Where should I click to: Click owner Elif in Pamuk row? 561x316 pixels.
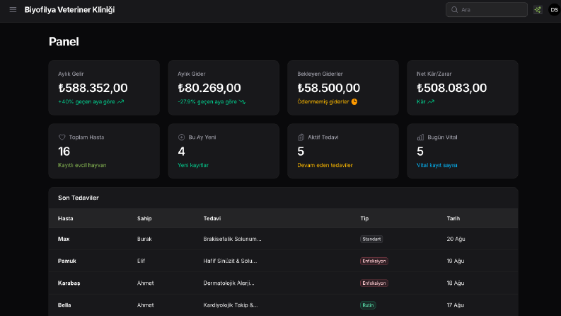[141, 261]
